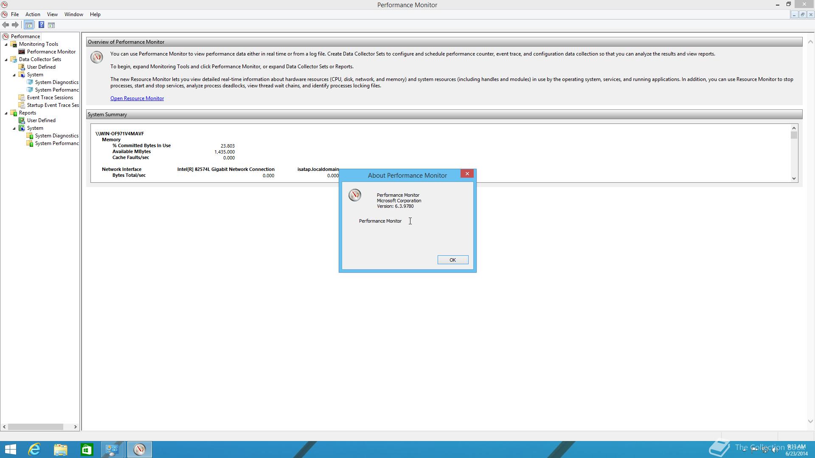The width and height of the screenshot is (815, 458).
Task: Collapse the Data Collector Sets tree node
Action: 6,59
